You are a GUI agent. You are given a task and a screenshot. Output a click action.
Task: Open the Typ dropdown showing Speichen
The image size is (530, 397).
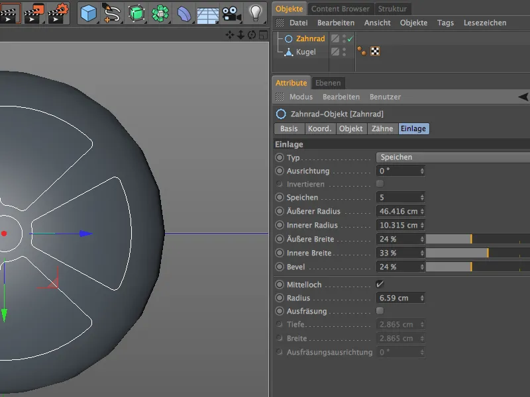tap(453, 157)
